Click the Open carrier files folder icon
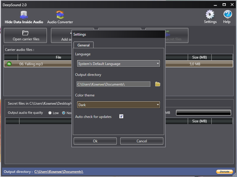This screenshot has width=237, height=177. point(25,33)
